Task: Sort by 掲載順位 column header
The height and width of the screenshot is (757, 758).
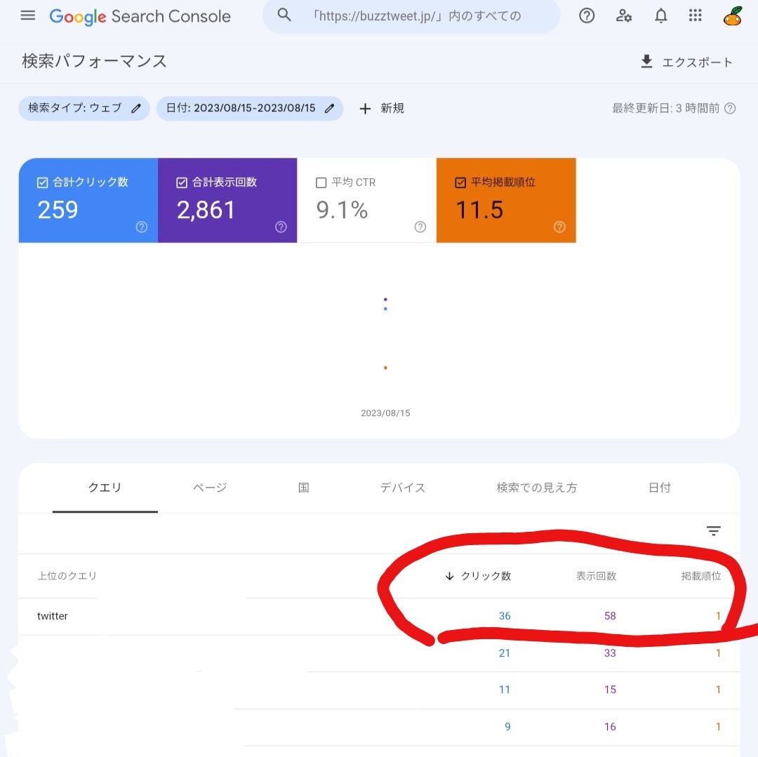Action: [x=701, y=576]
